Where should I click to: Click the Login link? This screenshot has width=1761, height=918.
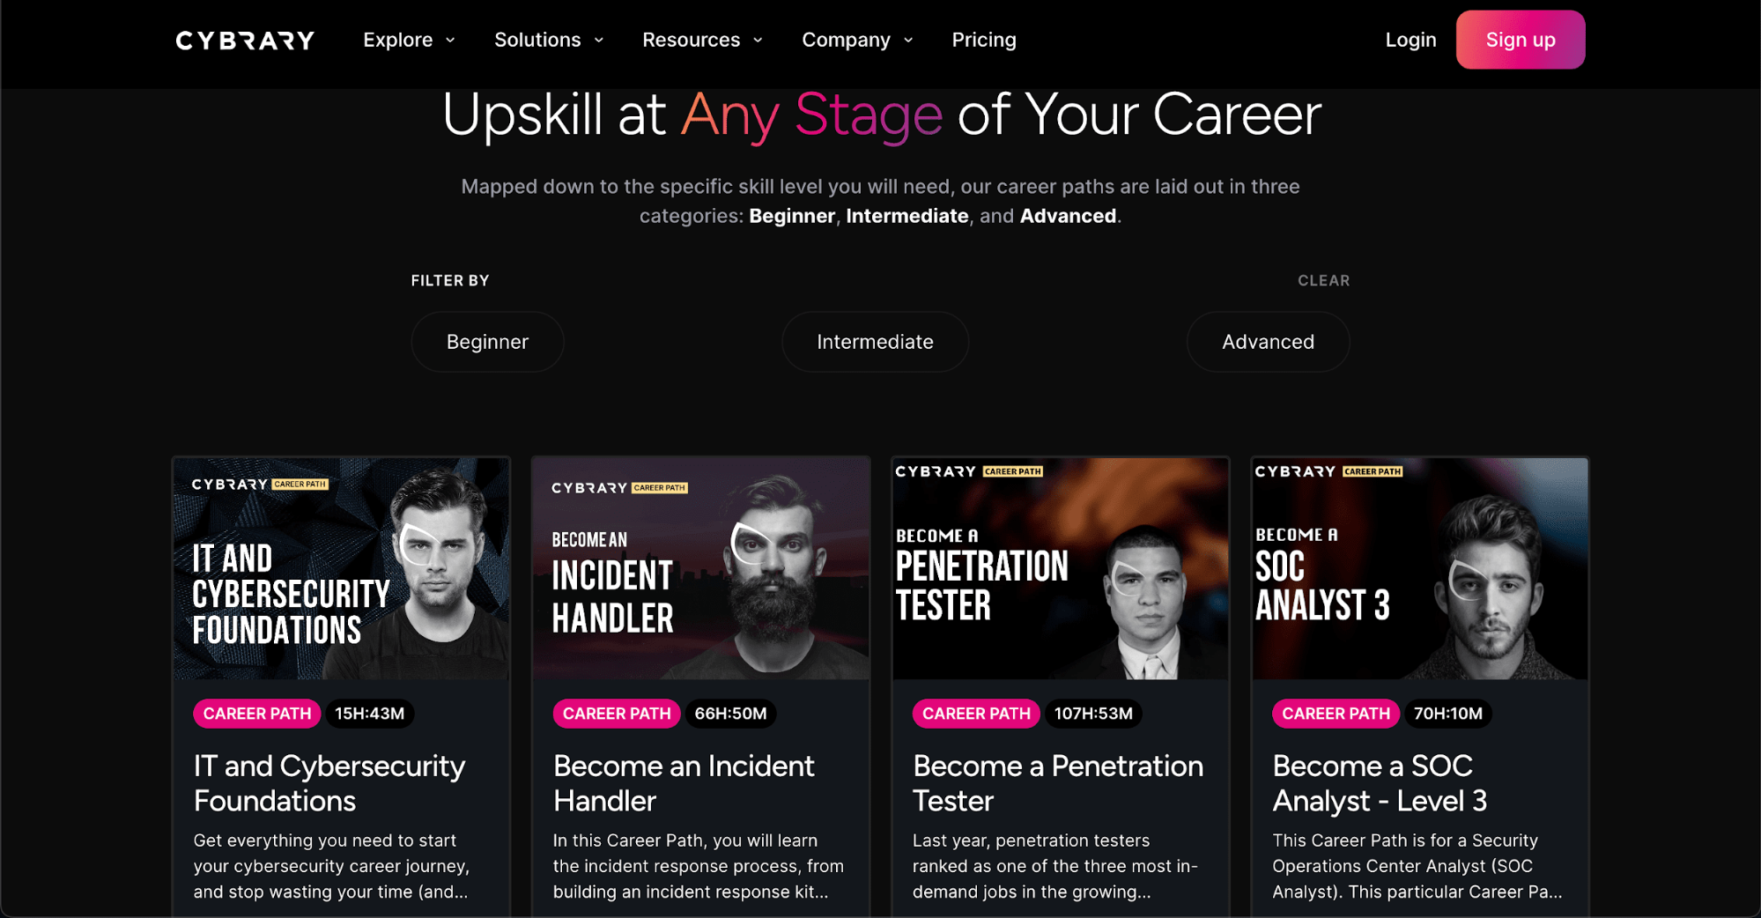pos(1410,40)
